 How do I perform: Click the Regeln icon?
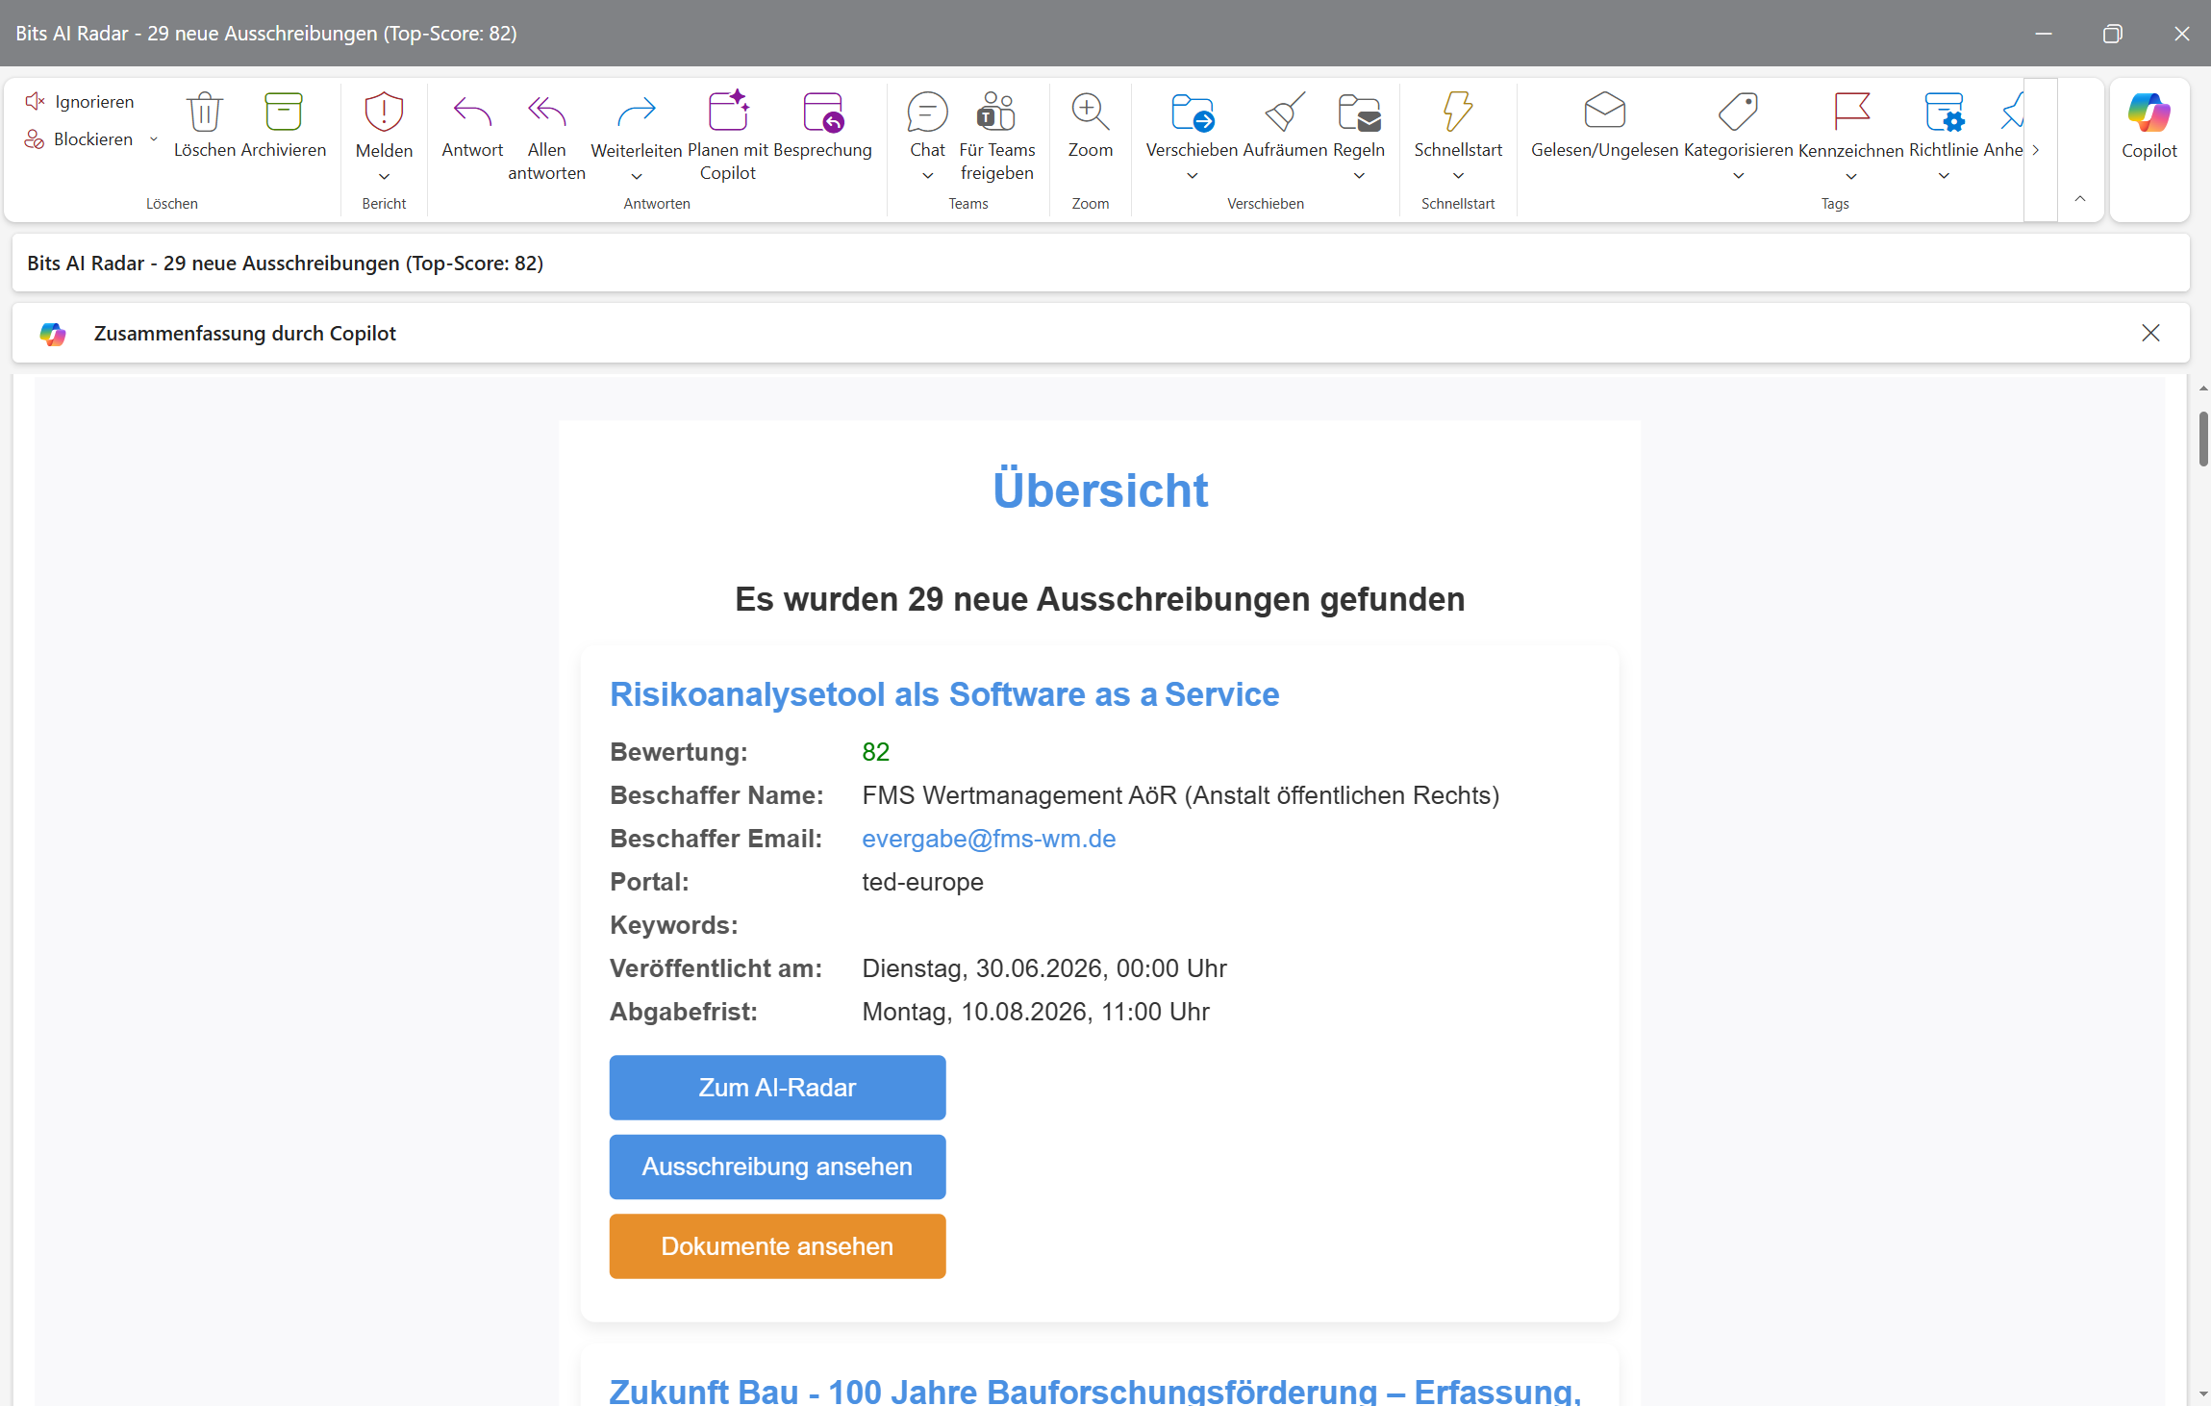(1359, 113)
